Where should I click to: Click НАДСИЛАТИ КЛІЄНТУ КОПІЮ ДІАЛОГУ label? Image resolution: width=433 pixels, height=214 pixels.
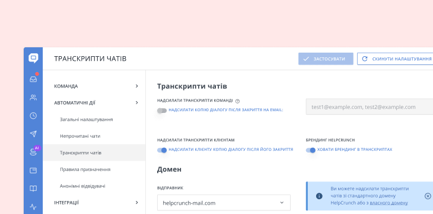231,150
